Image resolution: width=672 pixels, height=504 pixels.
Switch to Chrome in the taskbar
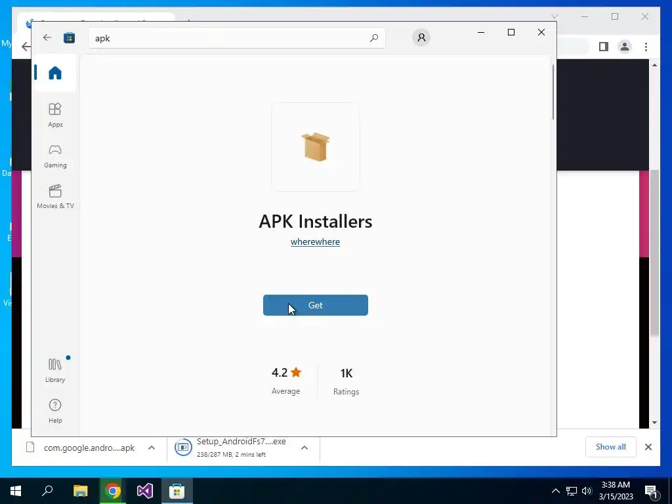[113, 491]
